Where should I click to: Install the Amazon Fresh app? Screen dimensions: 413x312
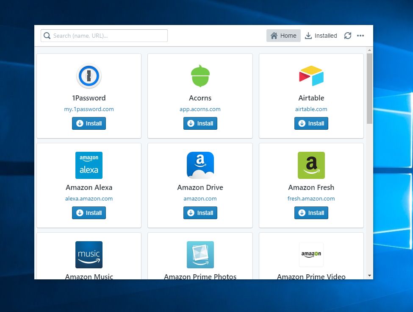(311, 213)
